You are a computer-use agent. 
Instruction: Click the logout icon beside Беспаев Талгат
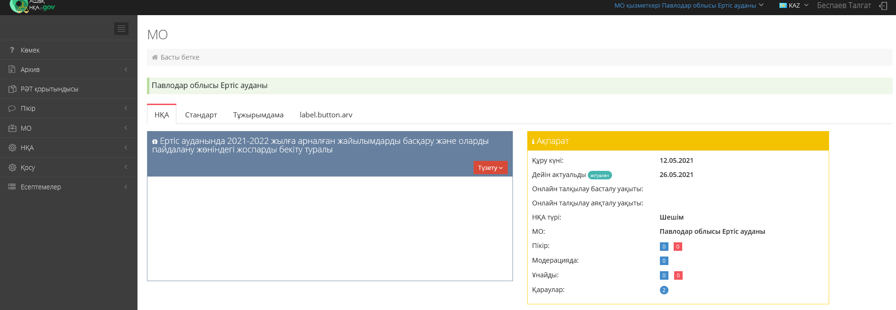[x=883, y=6]
